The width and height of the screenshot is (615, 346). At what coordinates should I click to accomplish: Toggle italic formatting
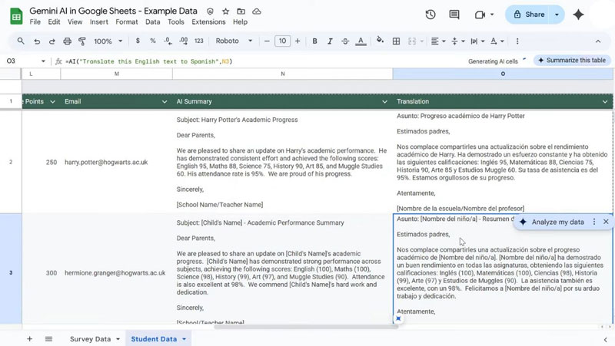pyautogui.click(x=330, y=41)
